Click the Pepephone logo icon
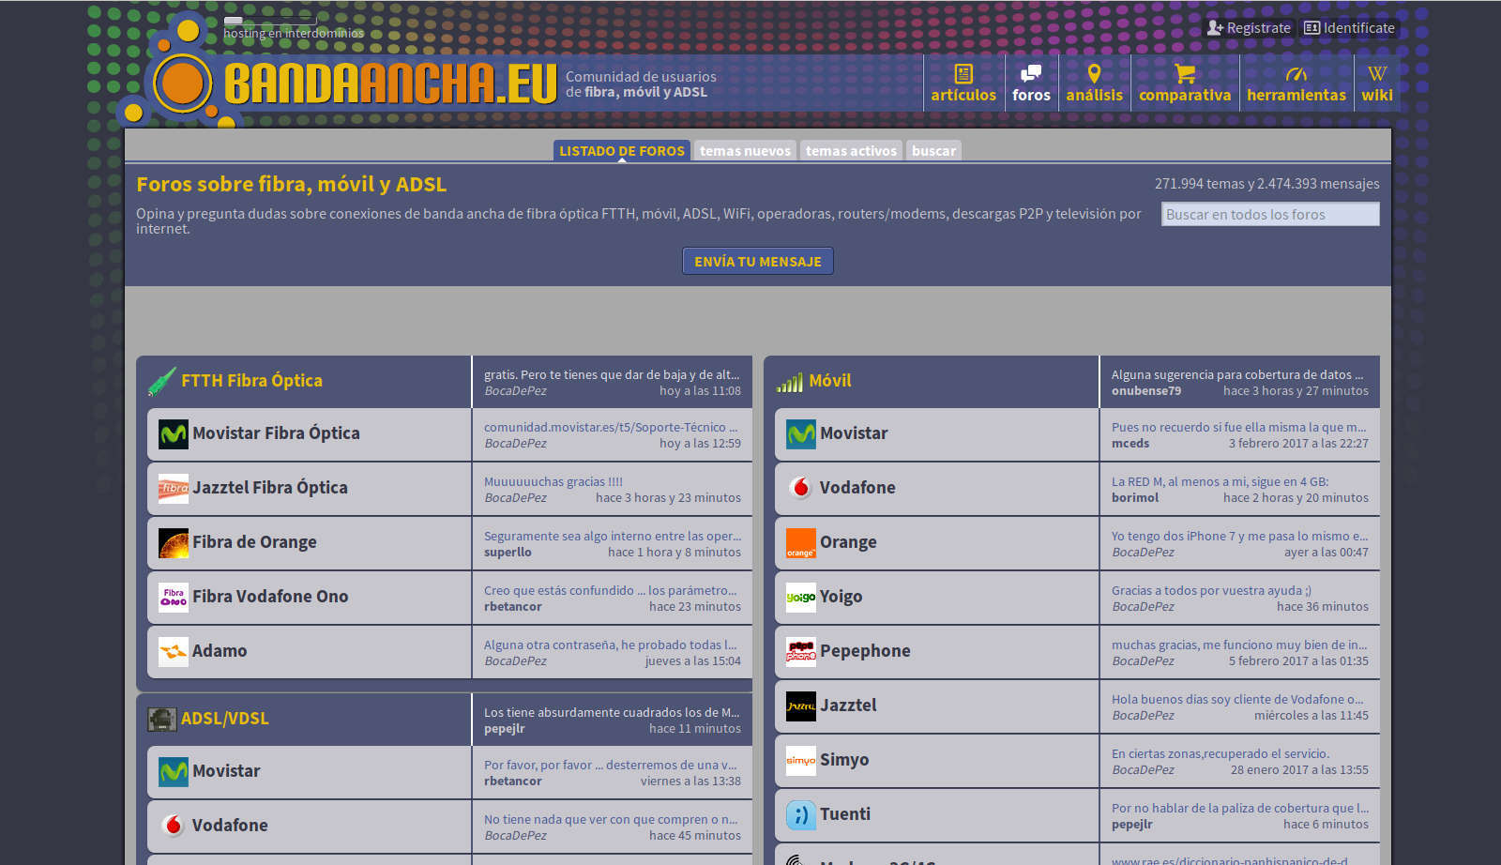The image size is (1501, 865). 801,651
